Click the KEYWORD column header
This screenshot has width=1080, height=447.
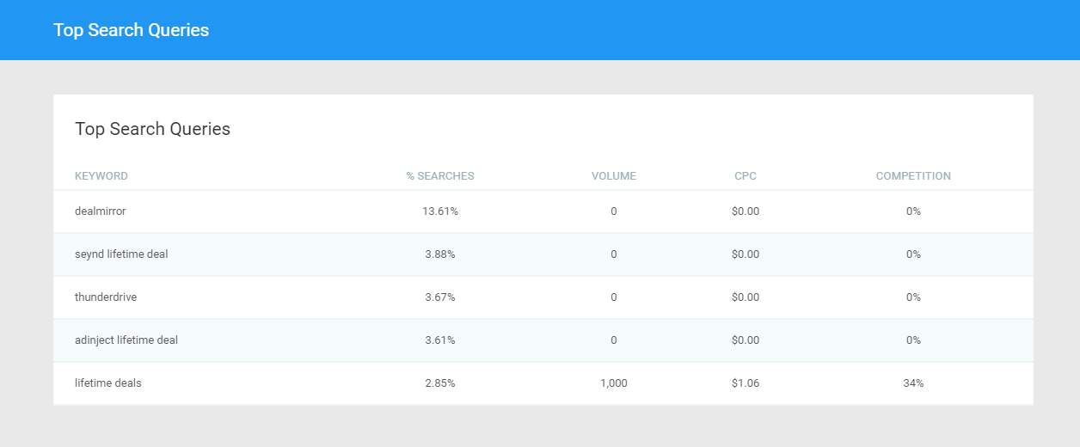101,176
